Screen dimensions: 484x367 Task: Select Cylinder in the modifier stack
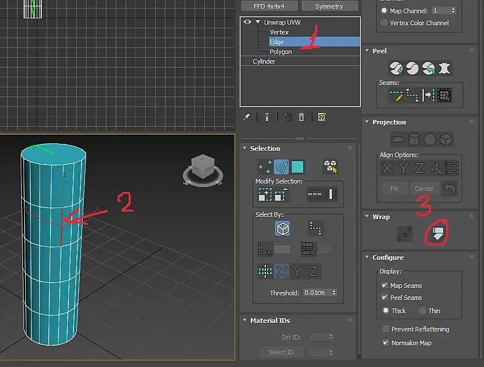pyautogui.click(x=264, y=61)
